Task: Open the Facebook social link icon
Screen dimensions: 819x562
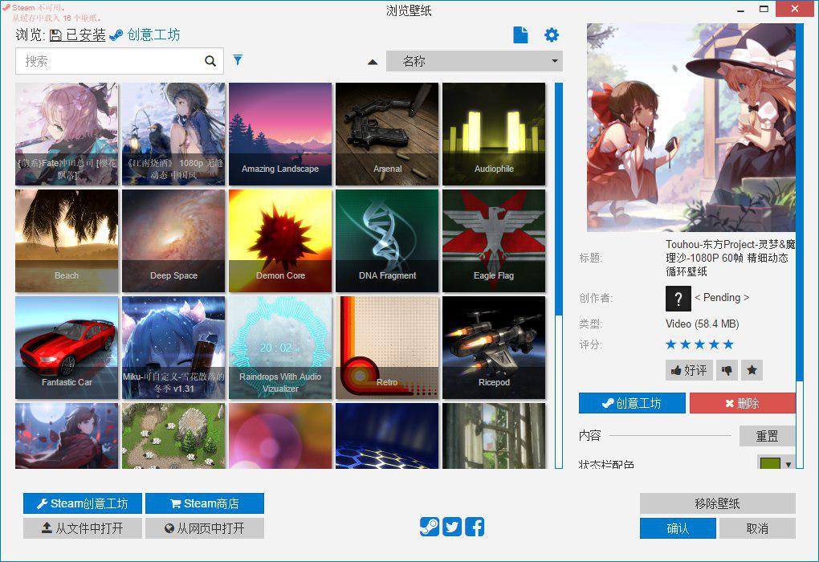Action: pos(475,527)
